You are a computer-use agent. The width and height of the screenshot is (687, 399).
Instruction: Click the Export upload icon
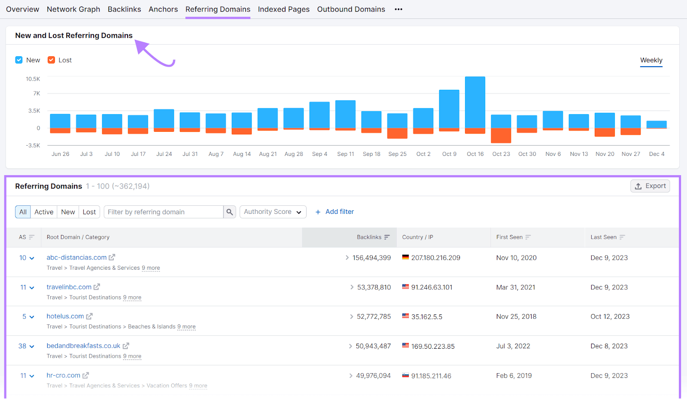click(638, 186)
